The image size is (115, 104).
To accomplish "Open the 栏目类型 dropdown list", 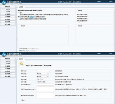I will pos(43,74).
